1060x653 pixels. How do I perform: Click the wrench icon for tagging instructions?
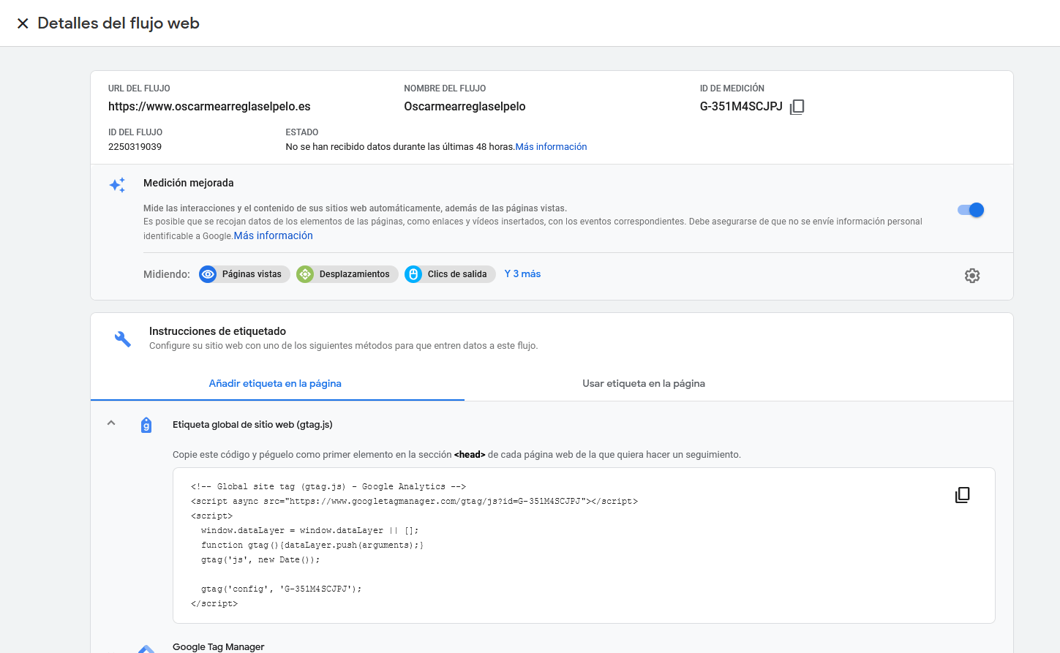coord(123,339)
